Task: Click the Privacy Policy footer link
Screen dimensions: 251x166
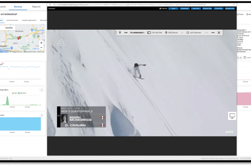Action: (x=4, y=158)
